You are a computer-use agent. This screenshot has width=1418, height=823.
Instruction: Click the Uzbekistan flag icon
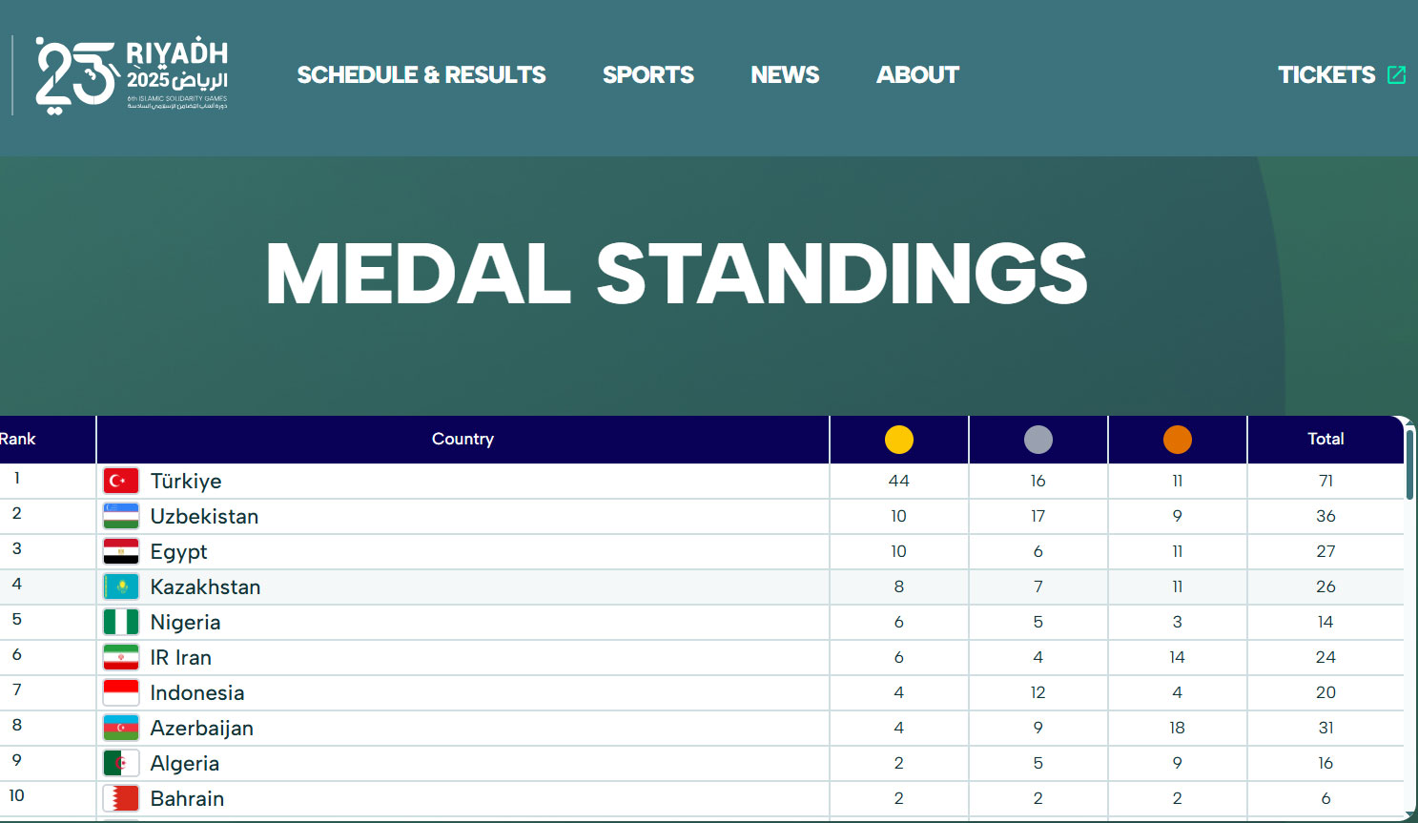121,516
